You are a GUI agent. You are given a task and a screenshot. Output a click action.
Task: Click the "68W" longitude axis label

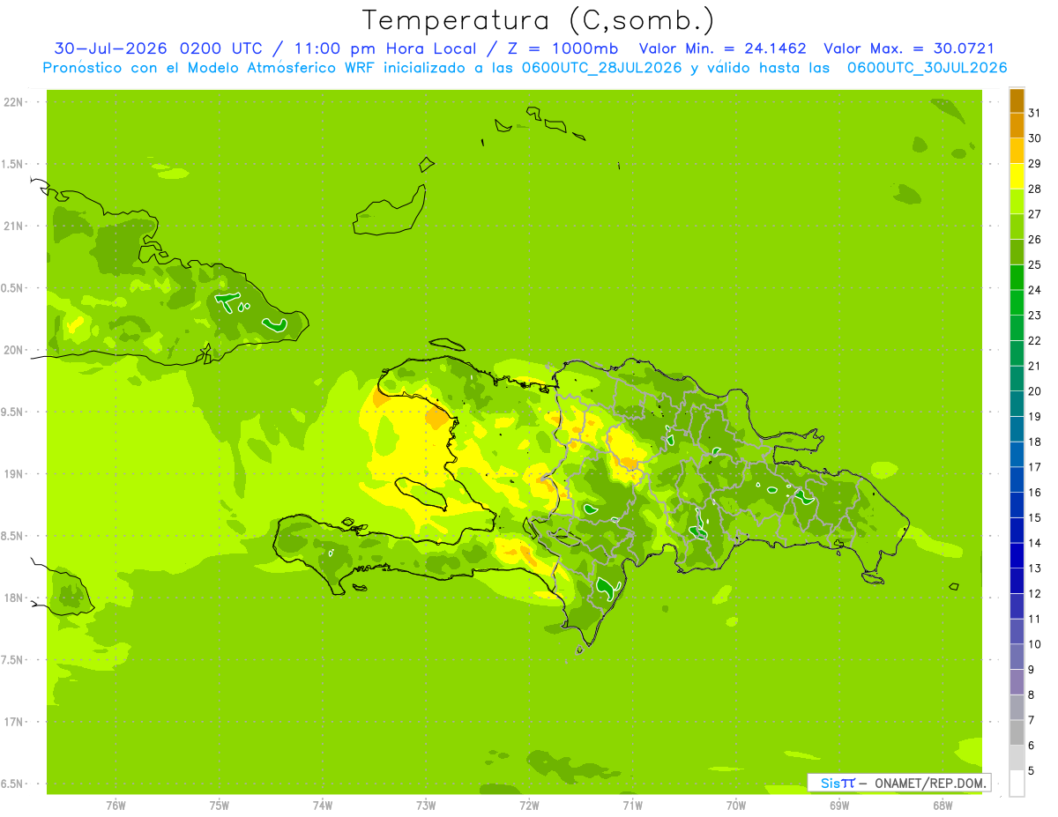[943, 806]
